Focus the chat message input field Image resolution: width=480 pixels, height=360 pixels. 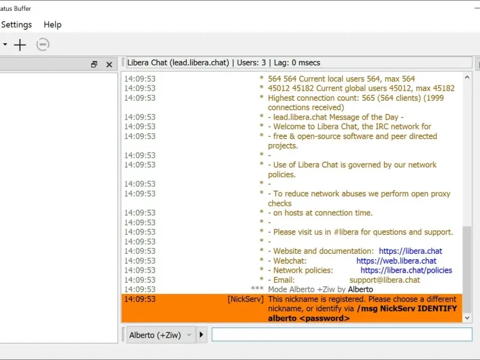[x=341, y=334]
